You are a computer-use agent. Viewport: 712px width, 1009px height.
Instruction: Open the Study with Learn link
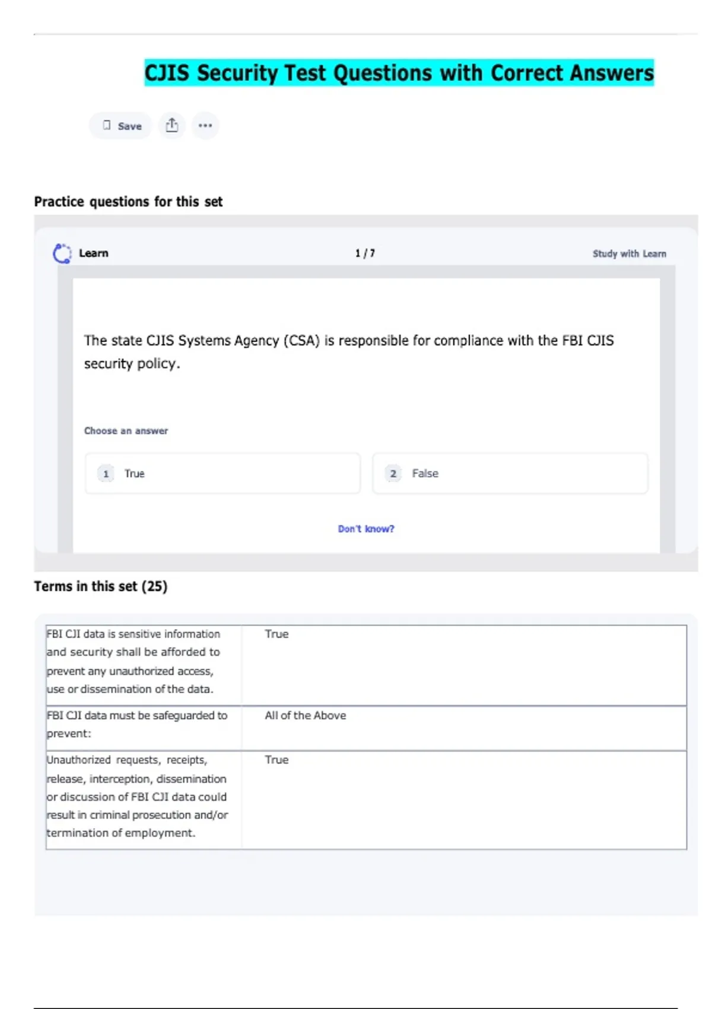(x=629, y=253)
